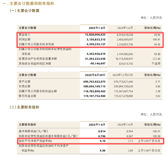Select the 基本每股收益(元/股) label
Screen dimensions: 167x156
pyautogui.click(x=33, y=131)
